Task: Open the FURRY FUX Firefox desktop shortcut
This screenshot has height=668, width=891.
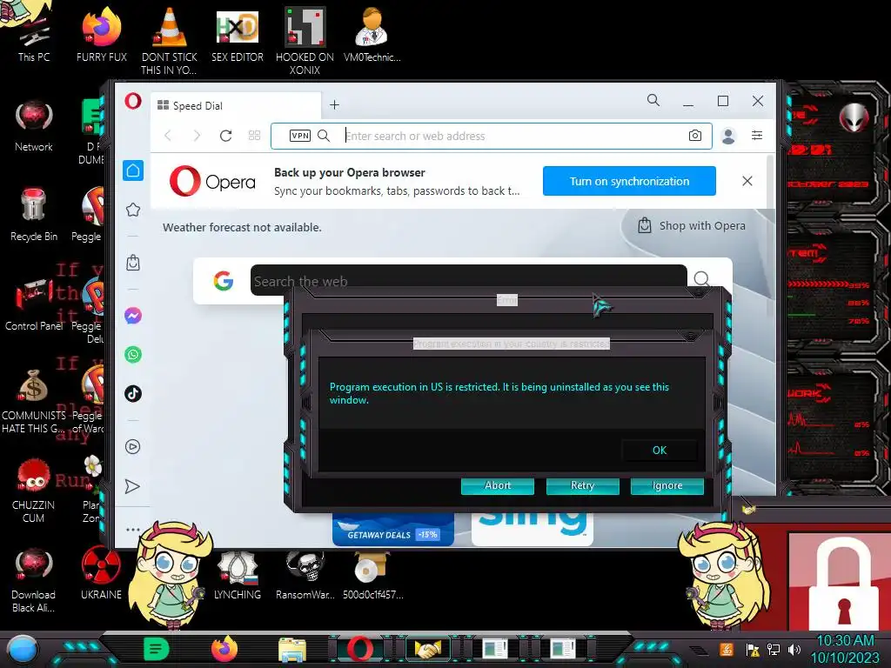Action: click(101, 35)
